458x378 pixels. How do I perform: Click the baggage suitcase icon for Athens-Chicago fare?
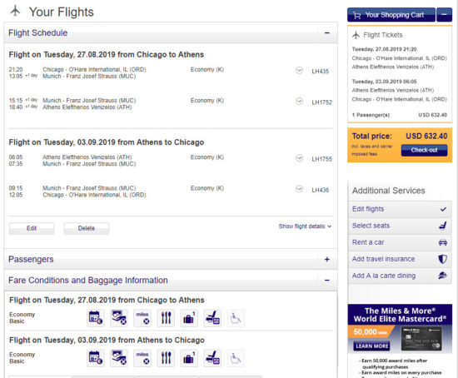pyautogui.click(x=189, y=357)
